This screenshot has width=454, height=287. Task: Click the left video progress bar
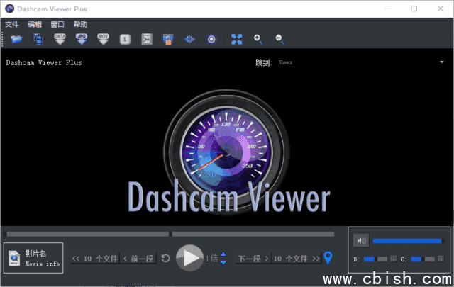(87, 234)
